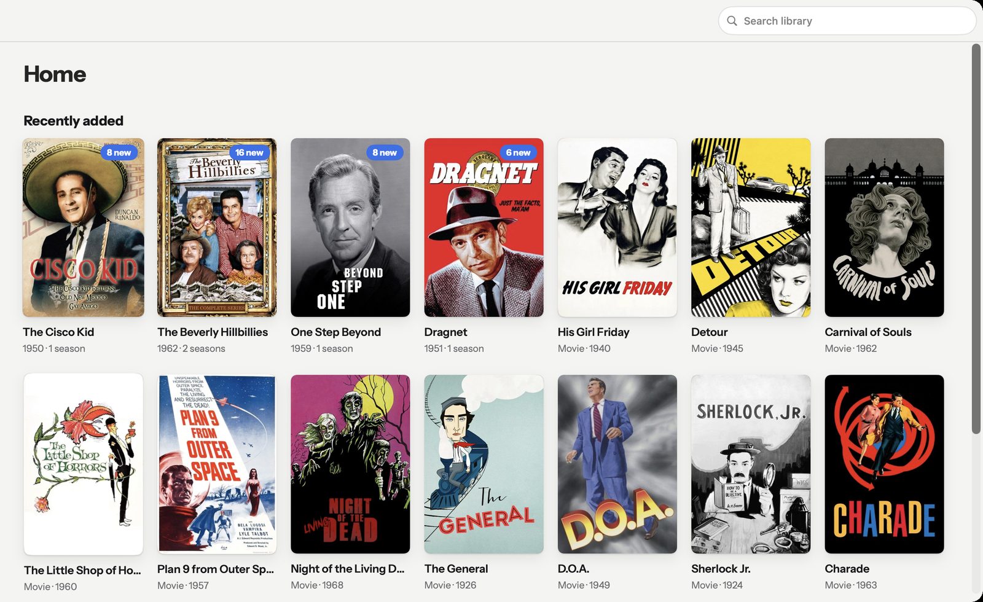Open The Cisco Kid poster
This screenshot has width=983, height=602.
pyautogui.click(x=84, y=227)
